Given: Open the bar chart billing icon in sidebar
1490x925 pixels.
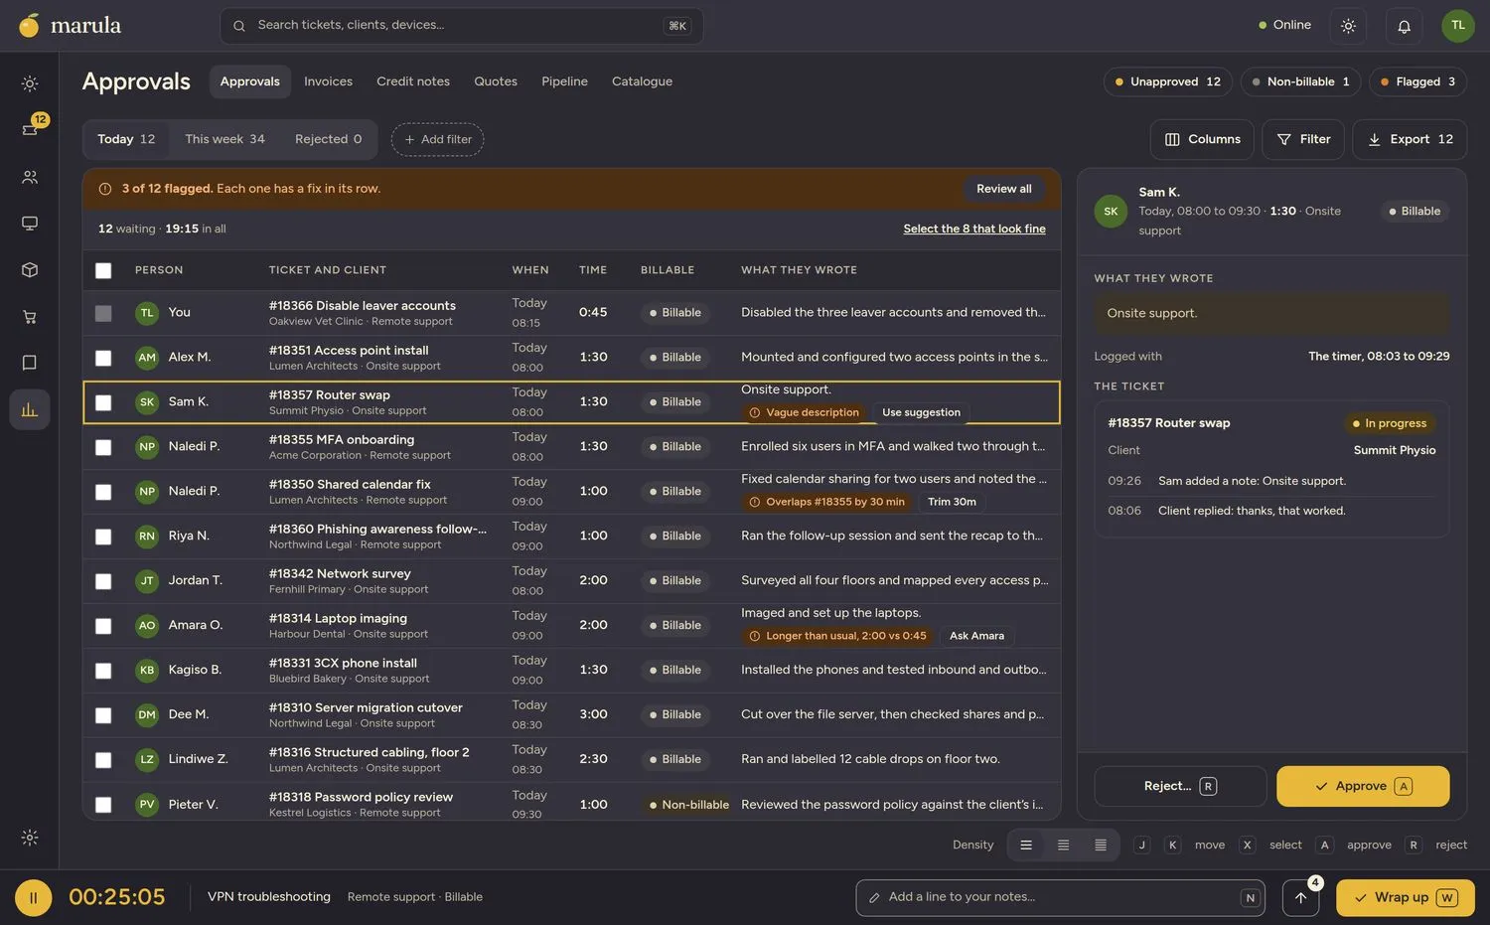Looking at the screenshot, I should click(x=30, y=409).
